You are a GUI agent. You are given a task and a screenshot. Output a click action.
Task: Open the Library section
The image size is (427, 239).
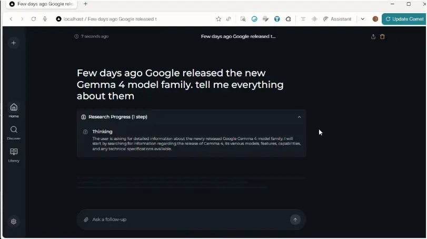(14, 154)
